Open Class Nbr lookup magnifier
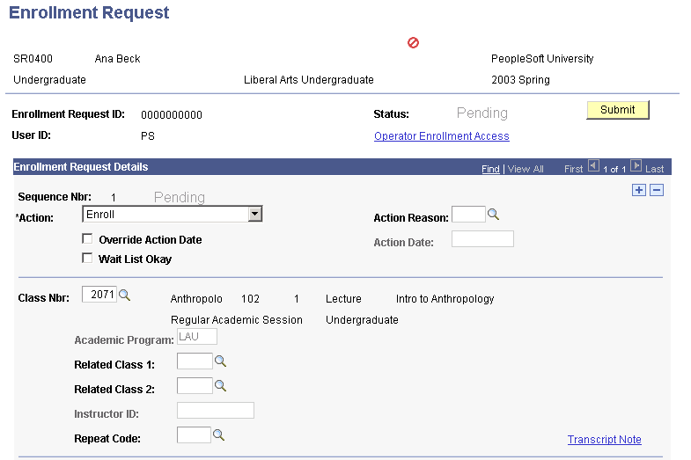This screenshot has width=691, height=460. click(125, 295)
